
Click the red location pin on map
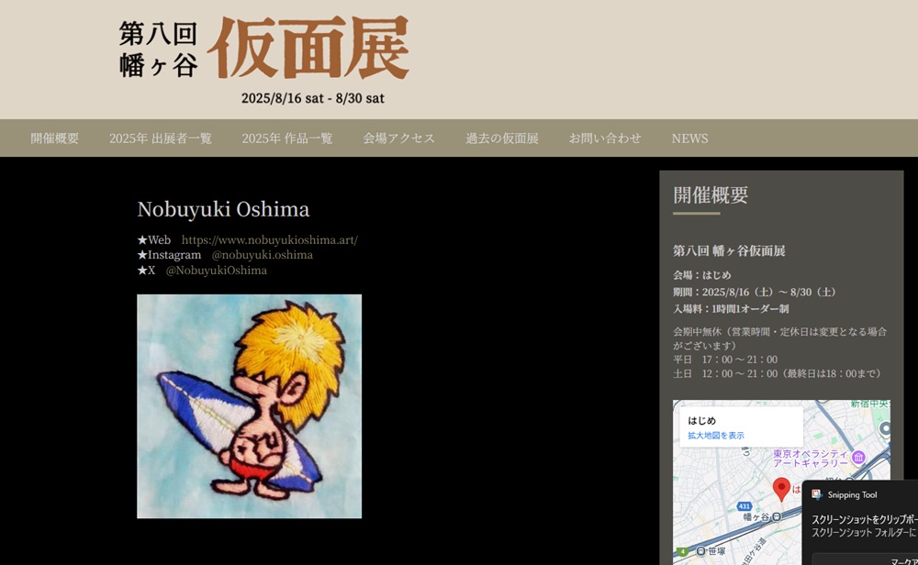tap(781, 489)
